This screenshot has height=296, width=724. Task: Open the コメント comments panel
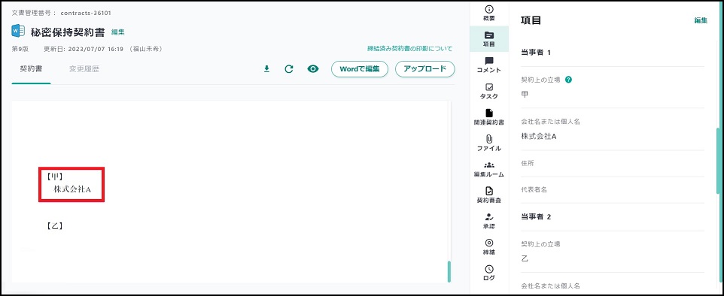[489, 65]
